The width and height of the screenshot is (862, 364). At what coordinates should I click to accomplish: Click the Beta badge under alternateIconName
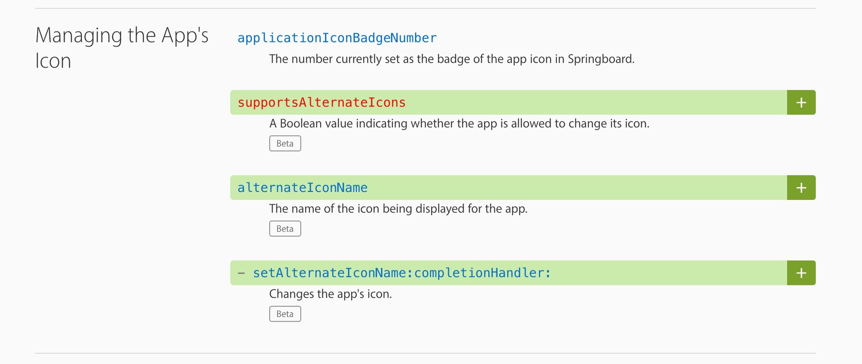[x=285, y=229]
